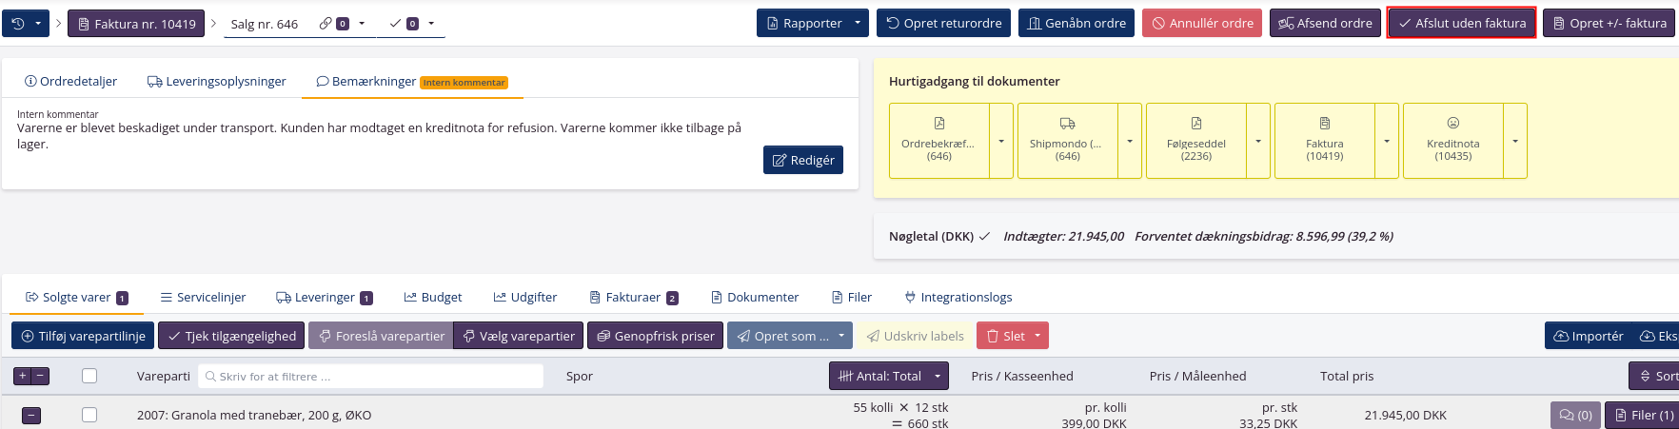The image size is (1679, 429).
Task: Open the Fakturaer tab
Action: (634, 297)
